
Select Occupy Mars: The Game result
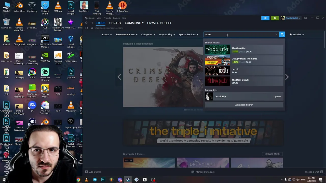[244, 60]
